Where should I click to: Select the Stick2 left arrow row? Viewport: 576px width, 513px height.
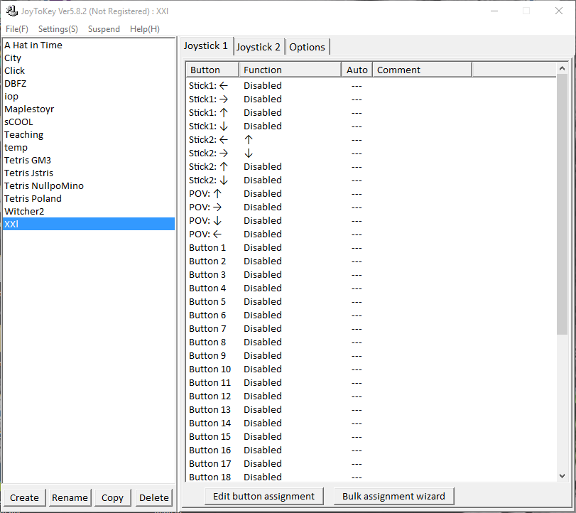pos(371,140)
